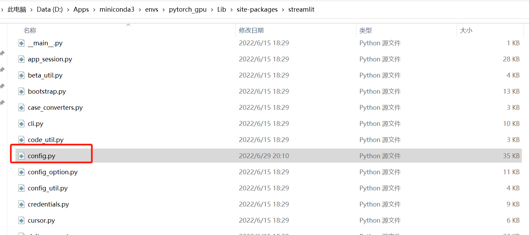Click the 1 KB size of __main__.py

pyautogui.click(x=513, y=43)
